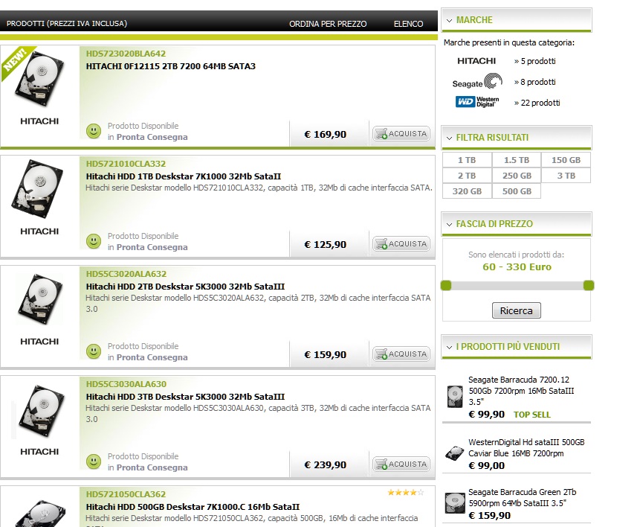
Task: Click the price range slider track
Action: click(517, 286)
